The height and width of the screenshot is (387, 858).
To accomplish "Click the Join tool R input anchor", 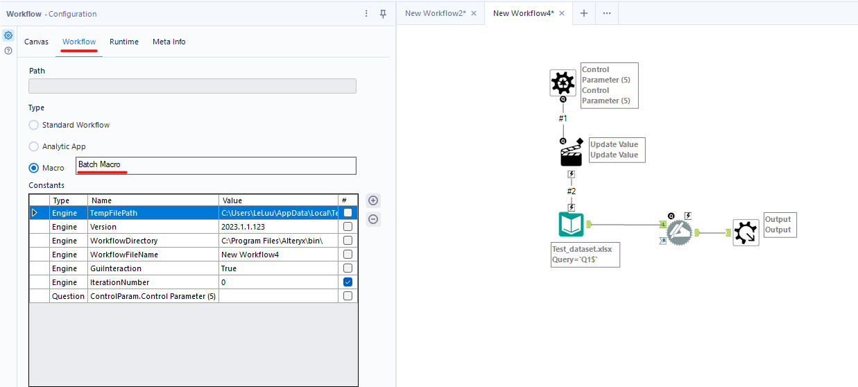I will 663,241.
